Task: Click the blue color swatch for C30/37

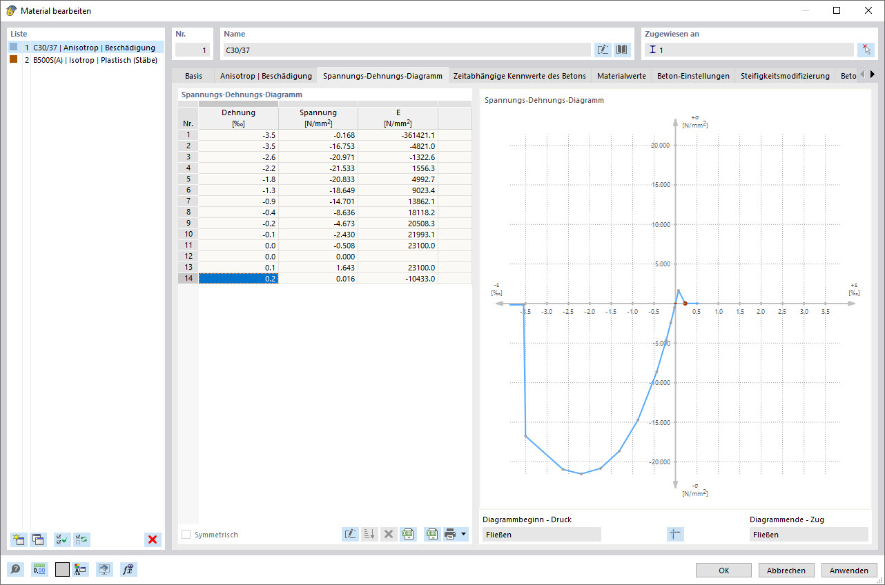Action: pos(14,47)
